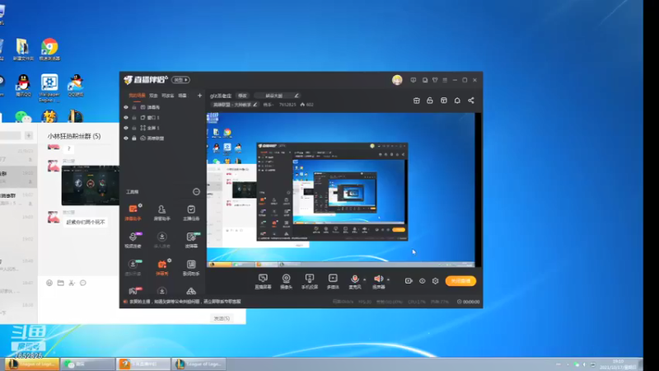The image size is (659, 371).
Task: Expand the speaker options arrow
Action: coord(388,279)
